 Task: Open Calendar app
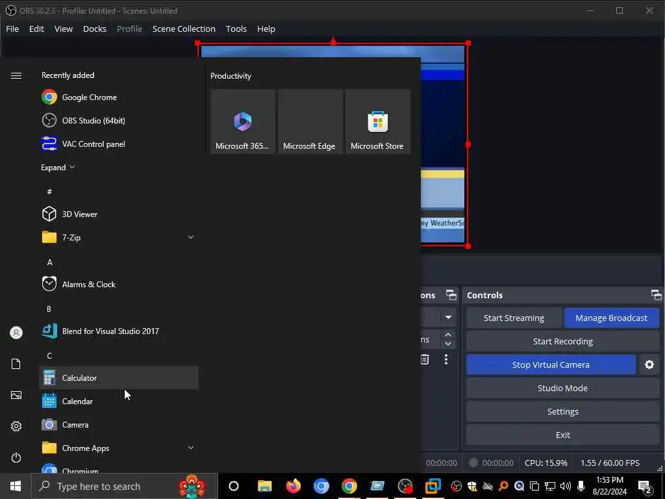click(x=119, y=401)
